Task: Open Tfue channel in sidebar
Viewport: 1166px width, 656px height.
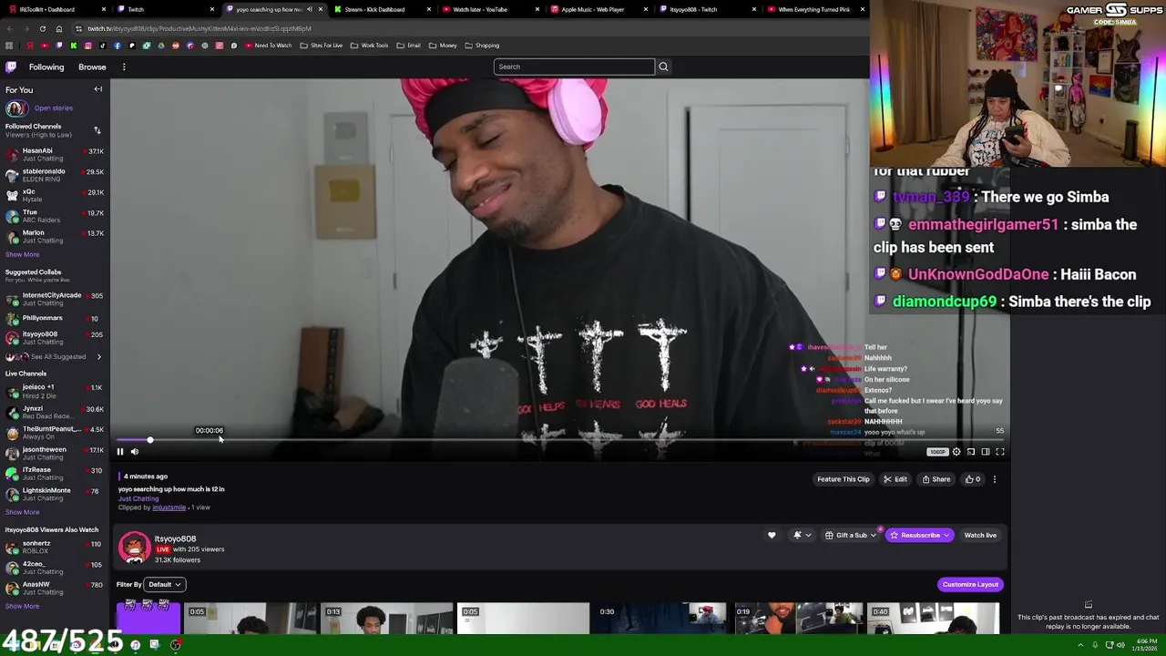Action: [x=55, y=216]
